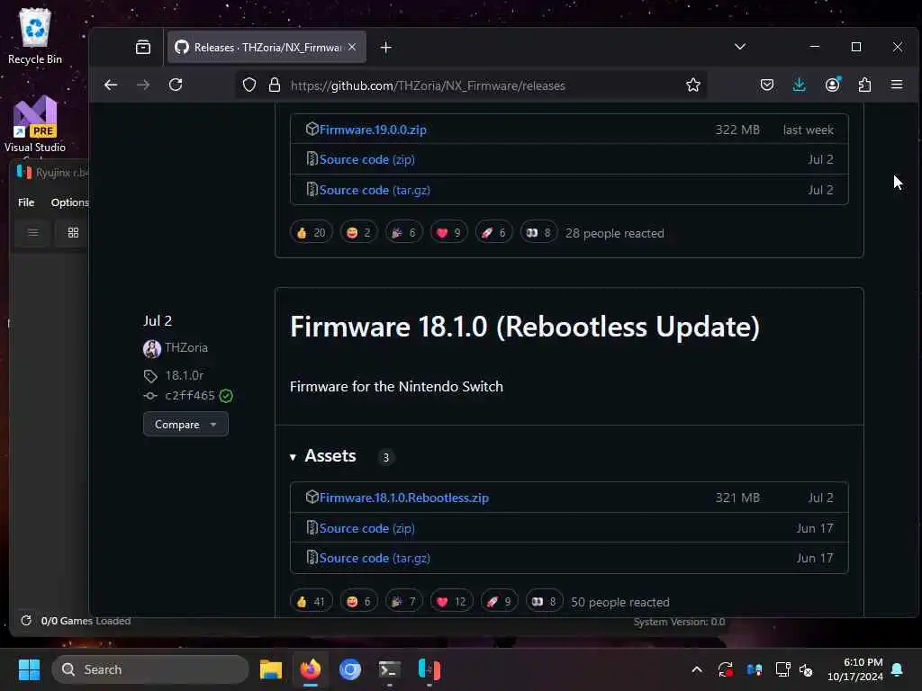
Task: Click THZoria's avatar image
Action: [x=151, y=348]
